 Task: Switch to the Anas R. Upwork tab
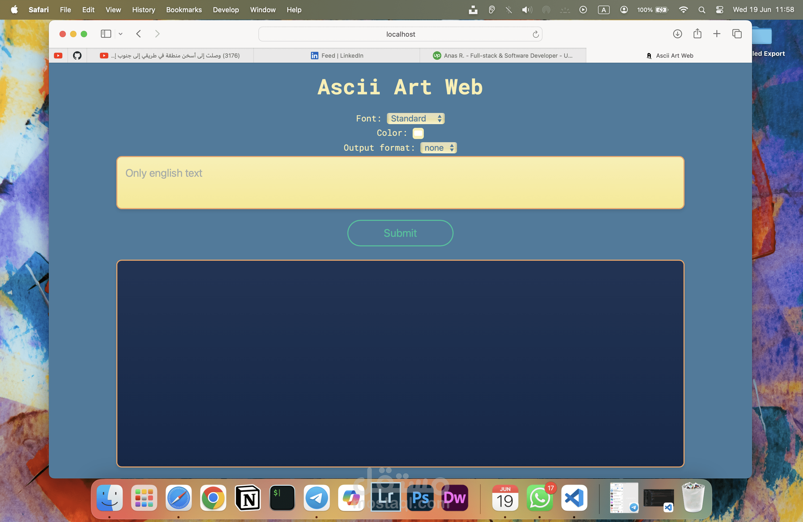click(503, 55)
